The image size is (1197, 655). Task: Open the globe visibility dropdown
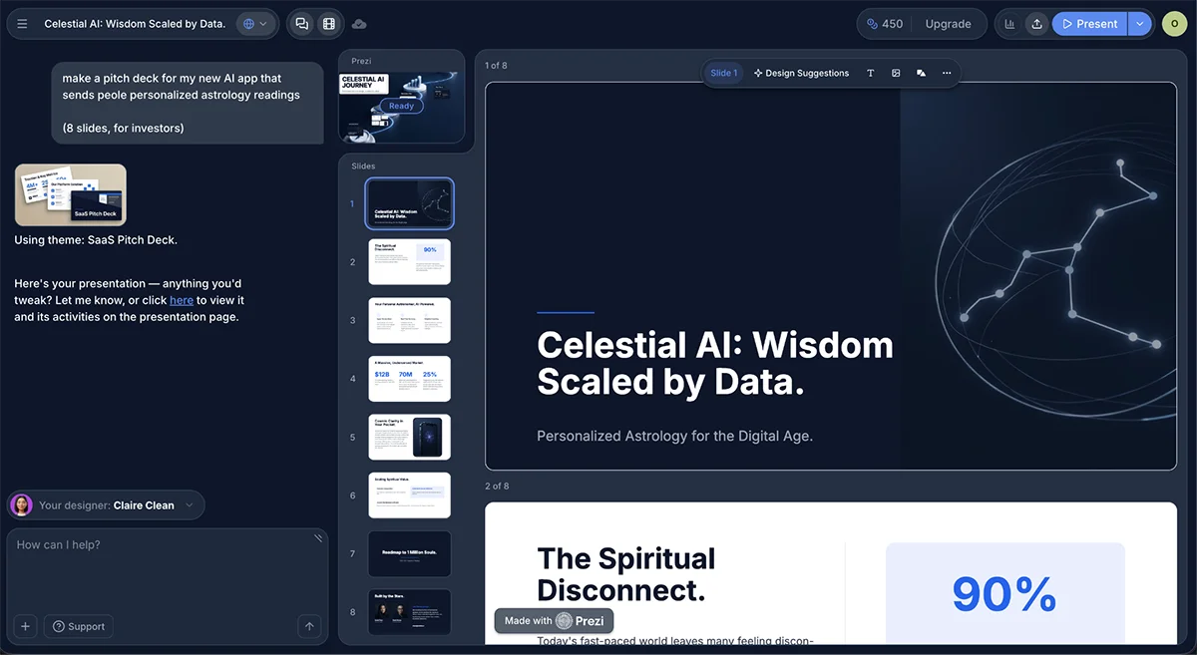point(256,24)
